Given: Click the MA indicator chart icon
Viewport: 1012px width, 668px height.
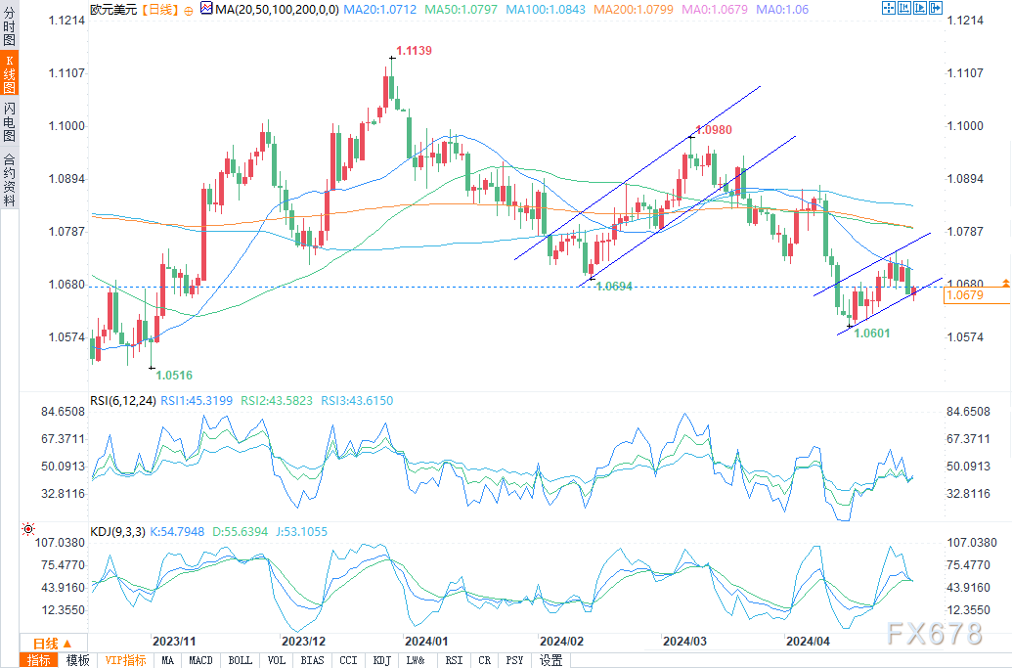Looking at the screenshot, I should (206, 9).
